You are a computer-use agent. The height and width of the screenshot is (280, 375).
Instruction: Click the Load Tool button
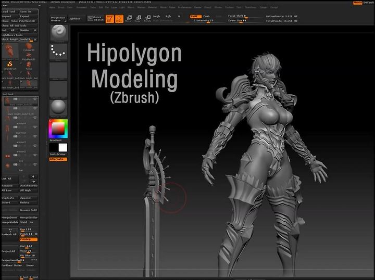pos(10,11)
